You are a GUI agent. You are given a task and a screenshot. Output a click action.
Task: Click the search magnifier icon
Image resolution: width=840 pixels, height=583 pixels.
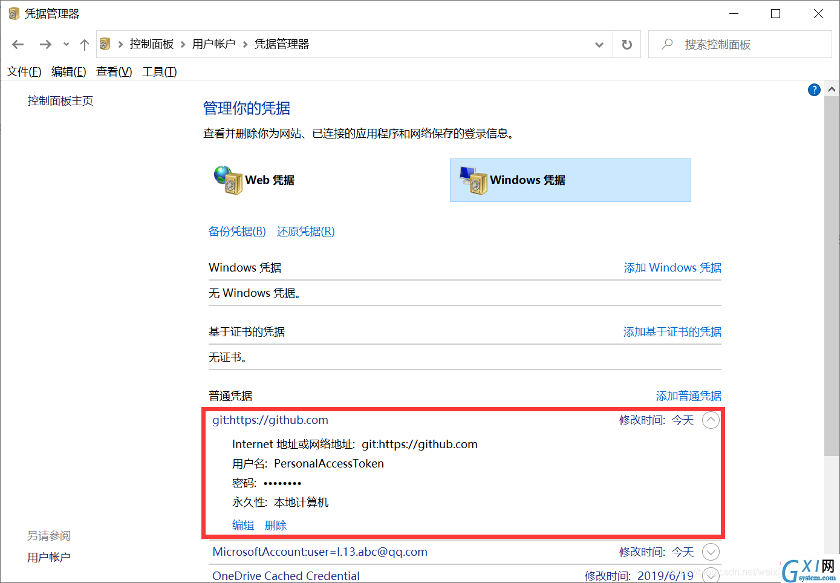[x=667, y=44]
